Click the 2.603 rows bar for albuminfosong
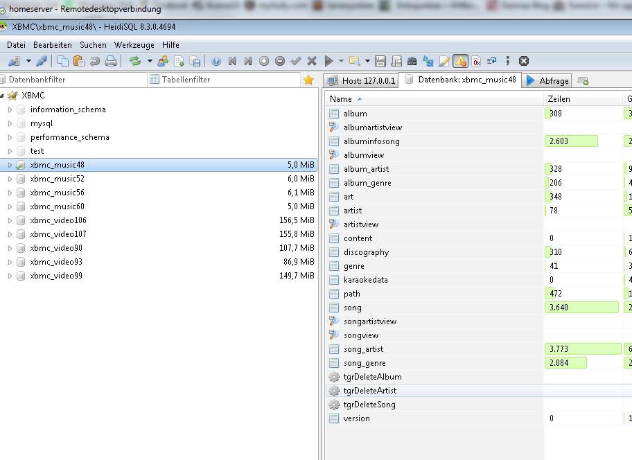 coord(571,141)
